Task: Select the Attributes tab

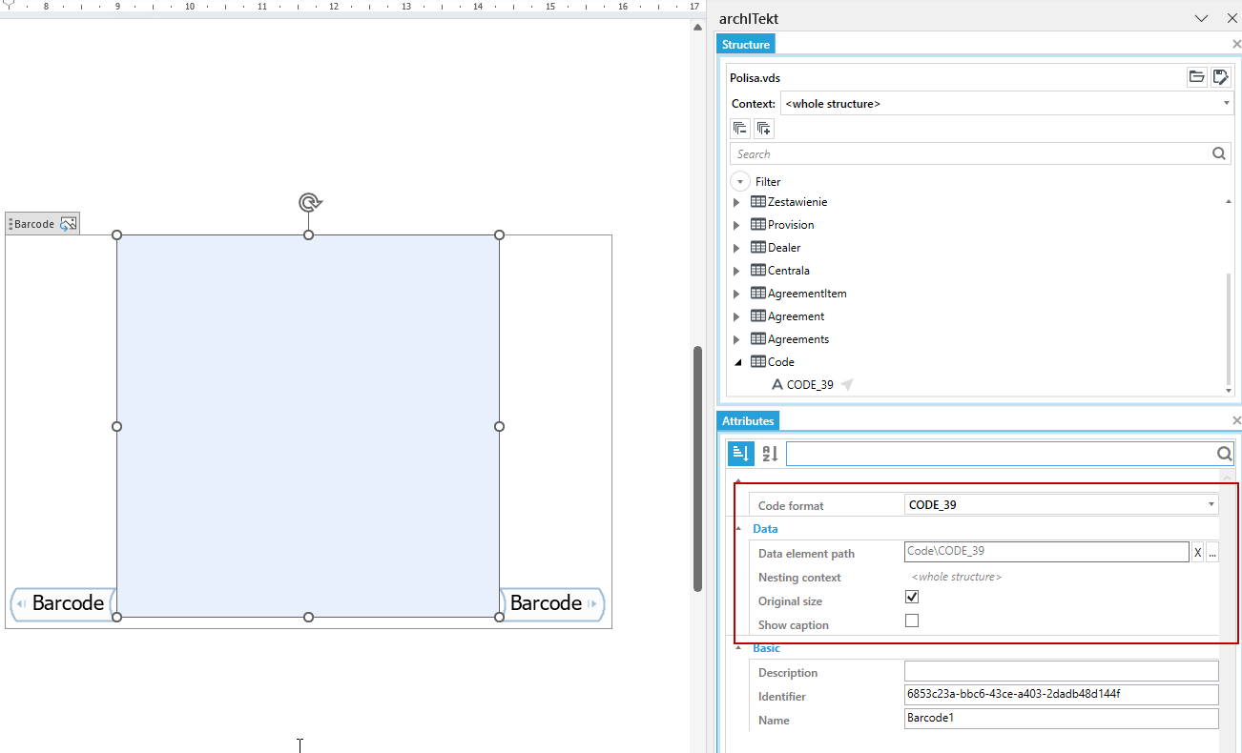Action: click(x=748, y=420)
